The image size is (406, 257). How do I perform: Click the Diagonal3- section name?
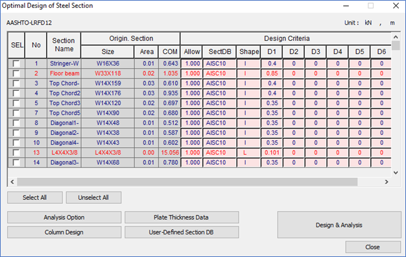point(64,162)
